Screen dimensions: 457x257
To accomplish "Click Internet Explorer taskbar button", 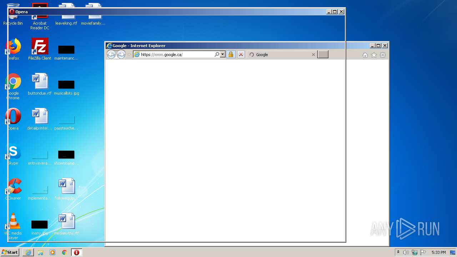I will 28,252.
